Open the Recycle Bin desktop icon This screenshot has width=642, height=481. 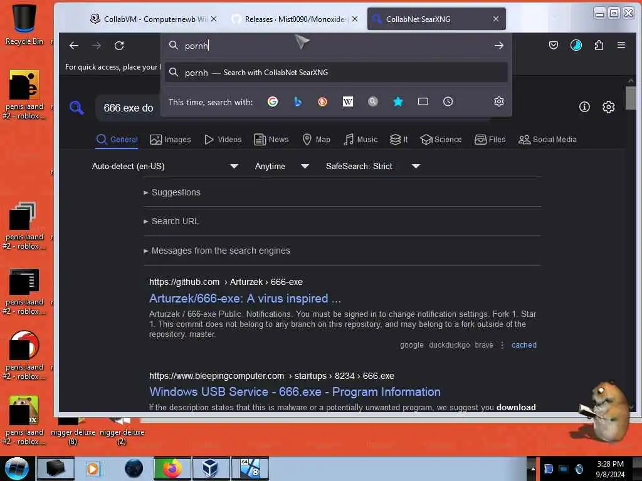tap(24, 24)
